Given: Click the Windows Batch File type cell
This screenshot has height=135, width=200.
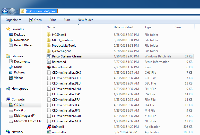Looking at the screenshot, I should [158, 56].
